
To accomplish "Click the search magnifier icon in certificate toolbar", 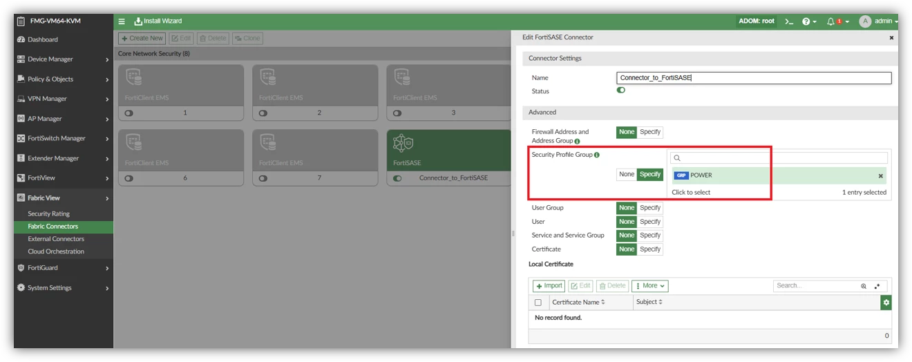I will click(864, 286).
